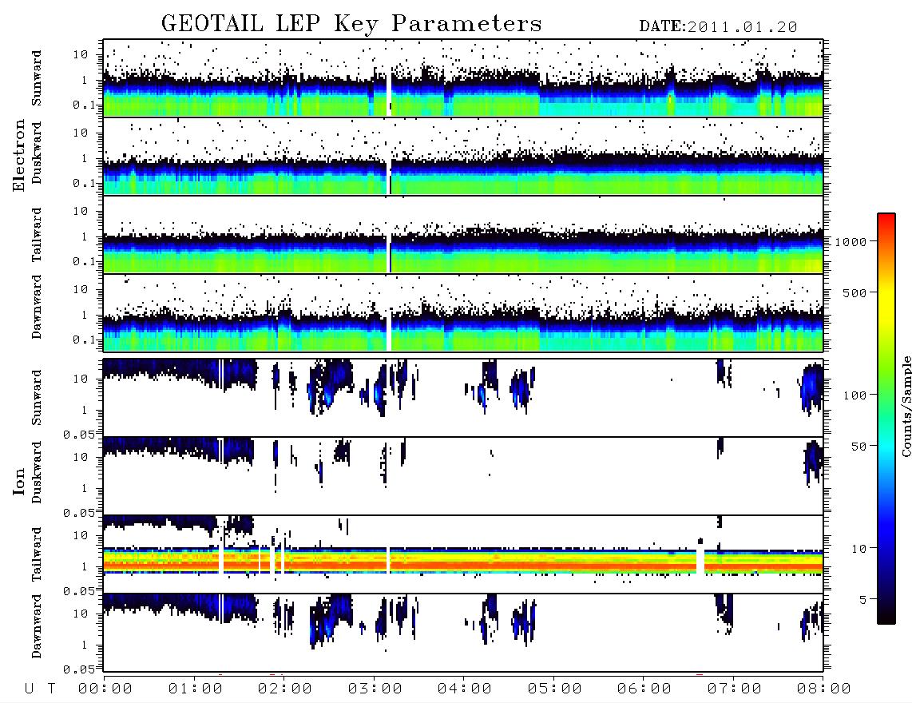
Task: Click the 50 colorbar tick label
Action: [858, 447]
